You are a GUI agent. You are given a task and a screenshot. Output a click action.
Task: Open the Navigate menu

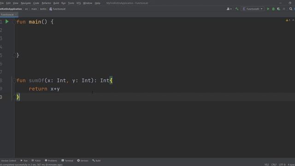pyautogui.click(x=26, y=3)
